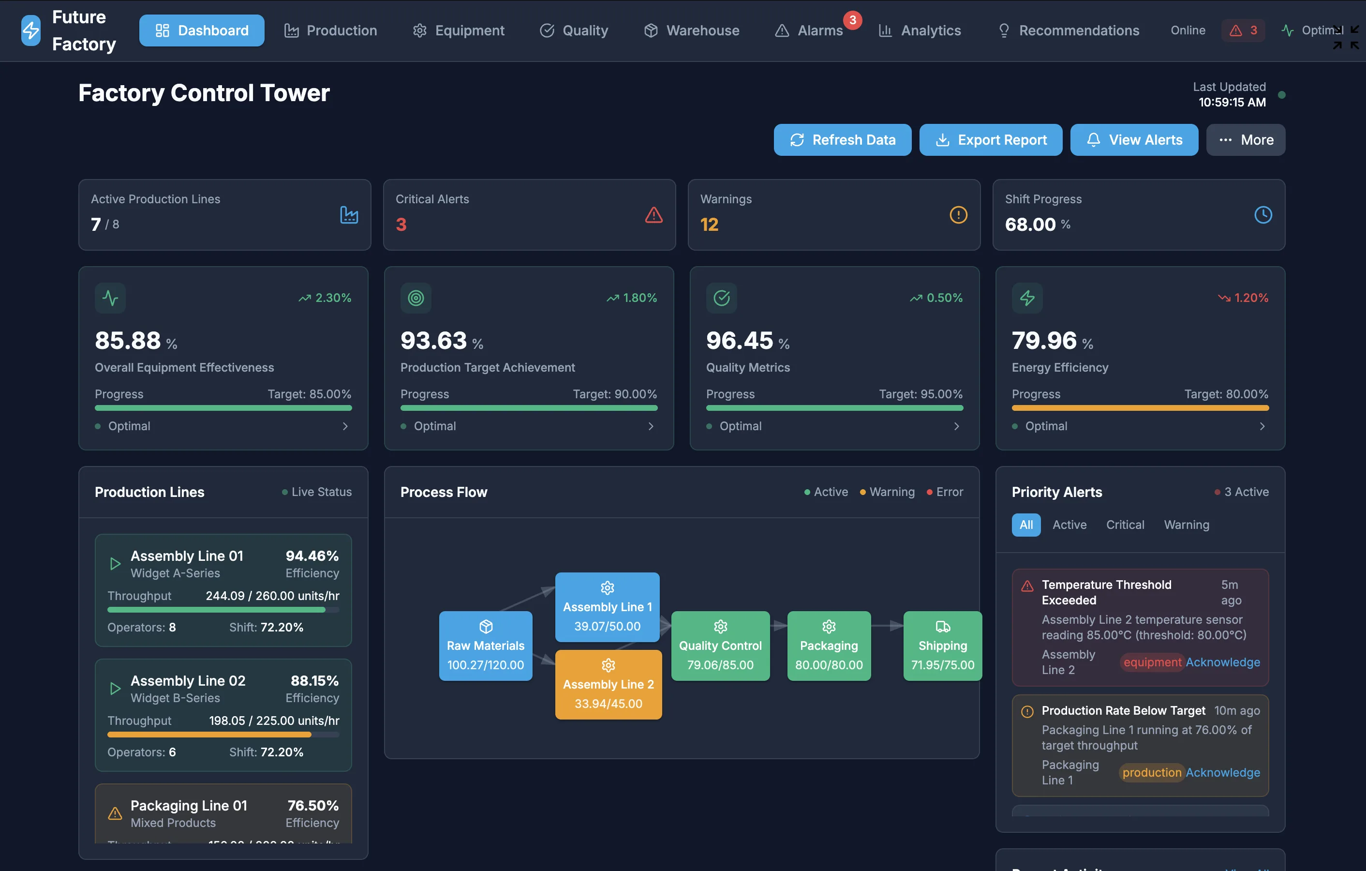Click the checkmark icon in Quality Metrics card

point(722,298)
